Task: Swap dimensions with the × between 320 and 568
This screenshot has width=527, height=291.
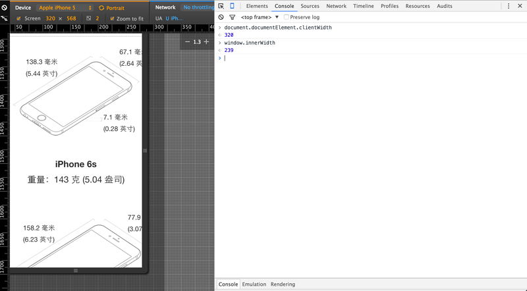Action: point(60,18)
